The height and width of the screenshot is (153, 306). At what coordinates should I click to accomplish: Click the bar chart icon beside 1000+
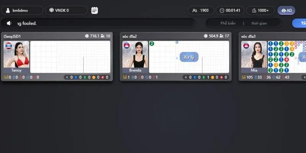254,11
